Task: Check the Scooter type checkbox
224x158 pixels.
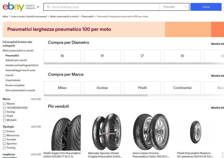Action: (x=4, y=140)
